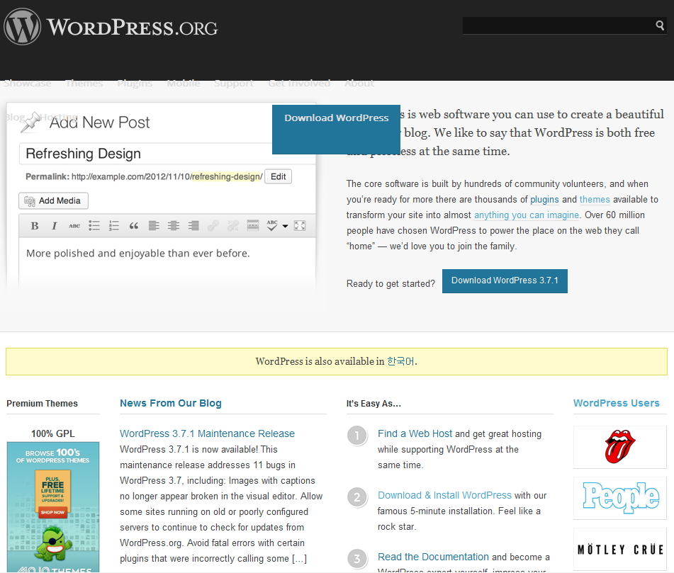Toggle strikethrough ABC icon
This screenshot has width=674, height=573.
74,226
